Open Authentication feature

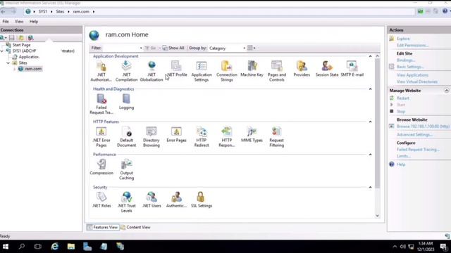pos(176,200)
